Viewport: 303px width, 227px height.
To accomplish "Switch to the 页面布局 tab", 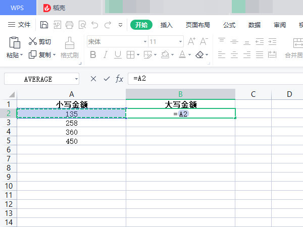I will [x=197, y=25].
